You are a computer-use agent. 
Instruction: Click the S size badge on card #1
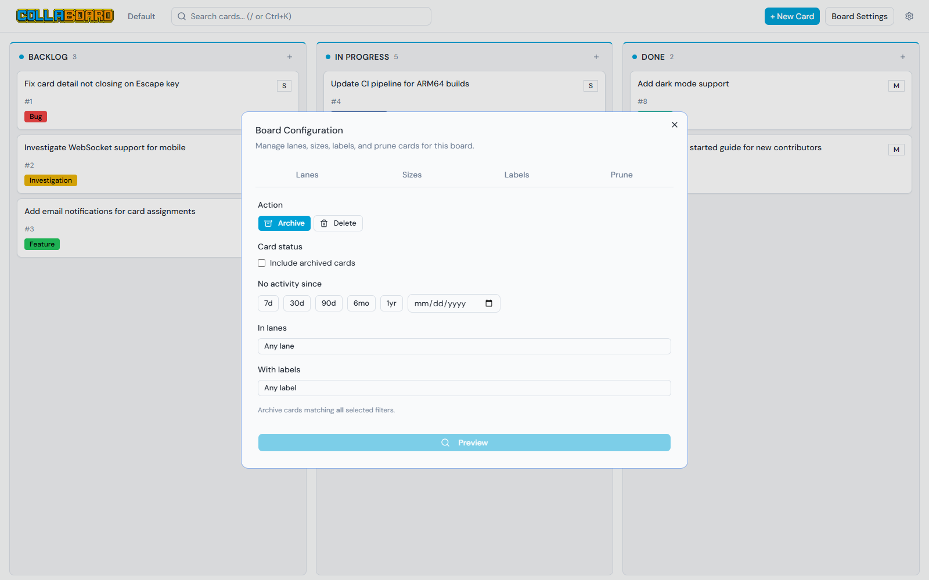(x=284, y=86)
